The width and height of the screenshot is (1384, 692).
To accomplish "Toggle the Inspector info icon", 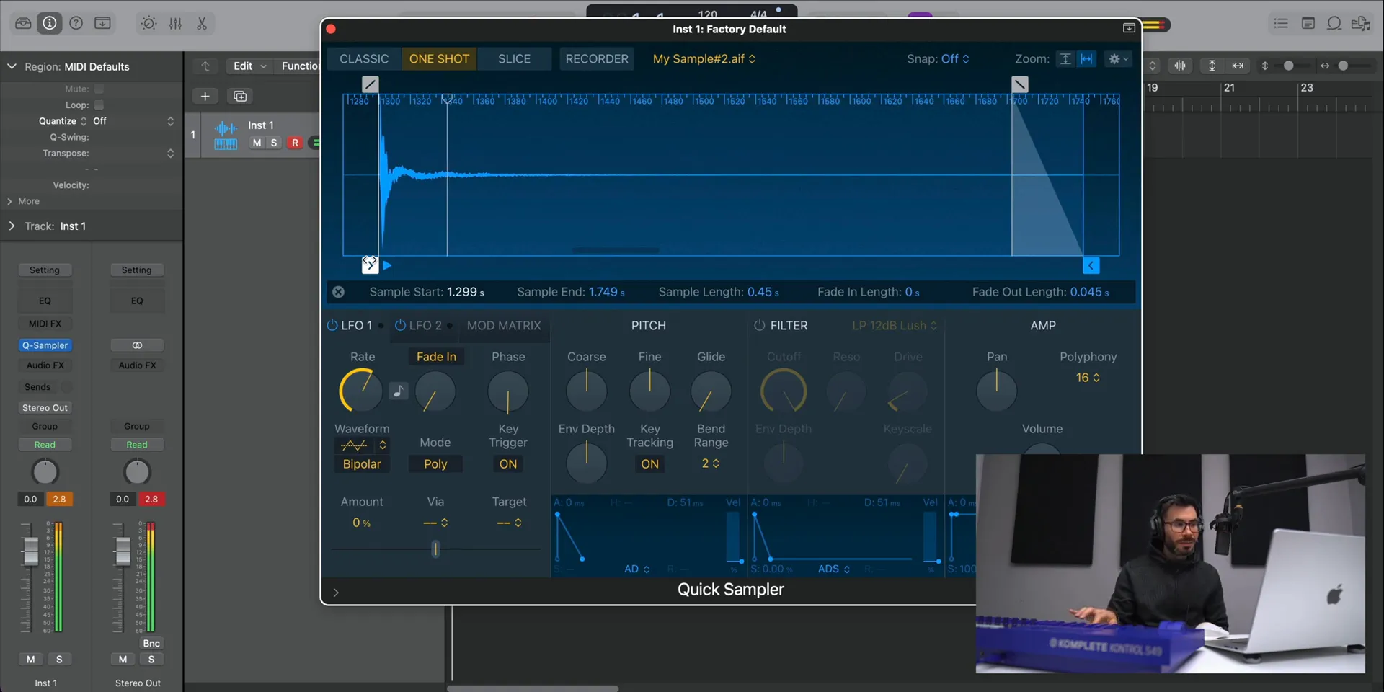I will click(x=50, y=23).
